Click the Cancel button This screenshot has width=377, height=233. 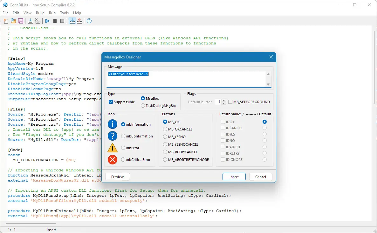click(x=261, y=177)
